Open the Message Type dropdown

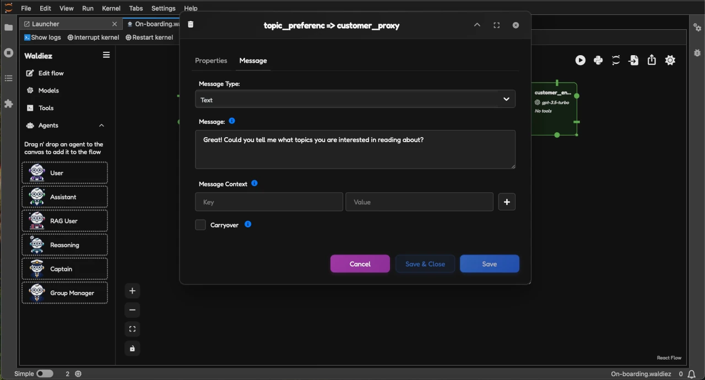355,100
